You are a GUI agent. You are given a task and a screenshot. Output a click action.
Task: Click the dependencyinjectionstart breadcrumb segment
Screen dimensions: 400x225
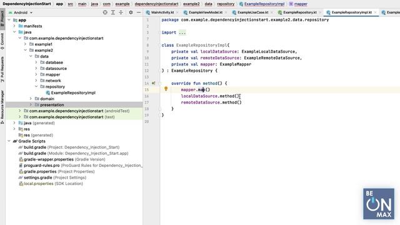[156, 4]
